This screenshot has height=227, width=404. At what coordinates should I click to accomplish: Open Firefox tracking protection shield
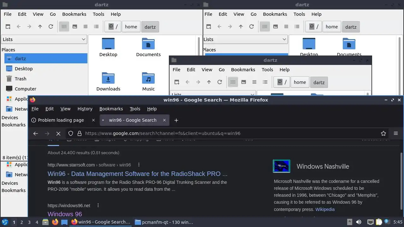71,133
